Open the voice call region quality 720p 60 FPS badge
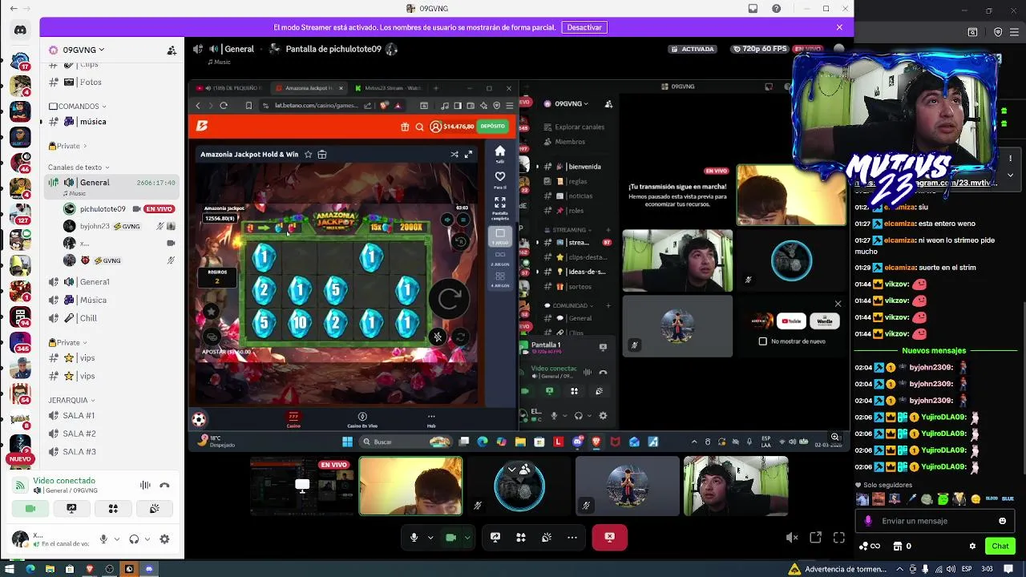Viewport: 1026px width, 577px height. [760, 49]
